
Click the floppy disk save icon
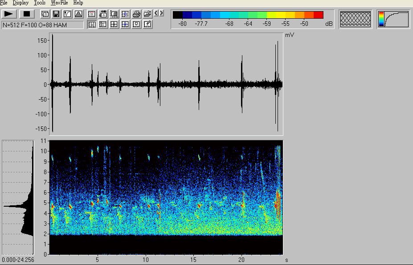[x=56, y=14]
